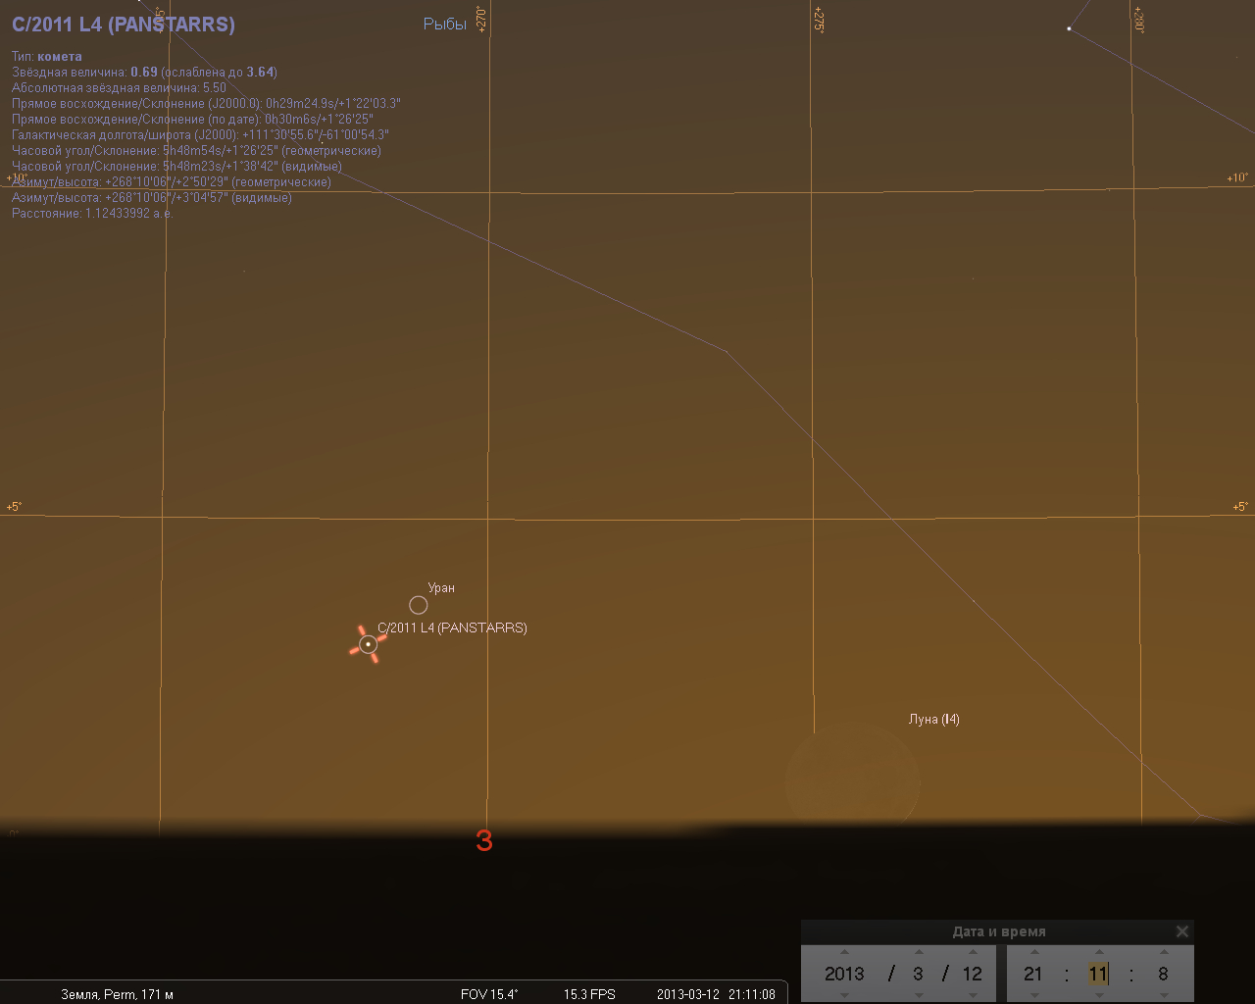This screenshot has width=1255, height=1004.
Task: Click the hour field showing 21
Action: [1033, 974]
